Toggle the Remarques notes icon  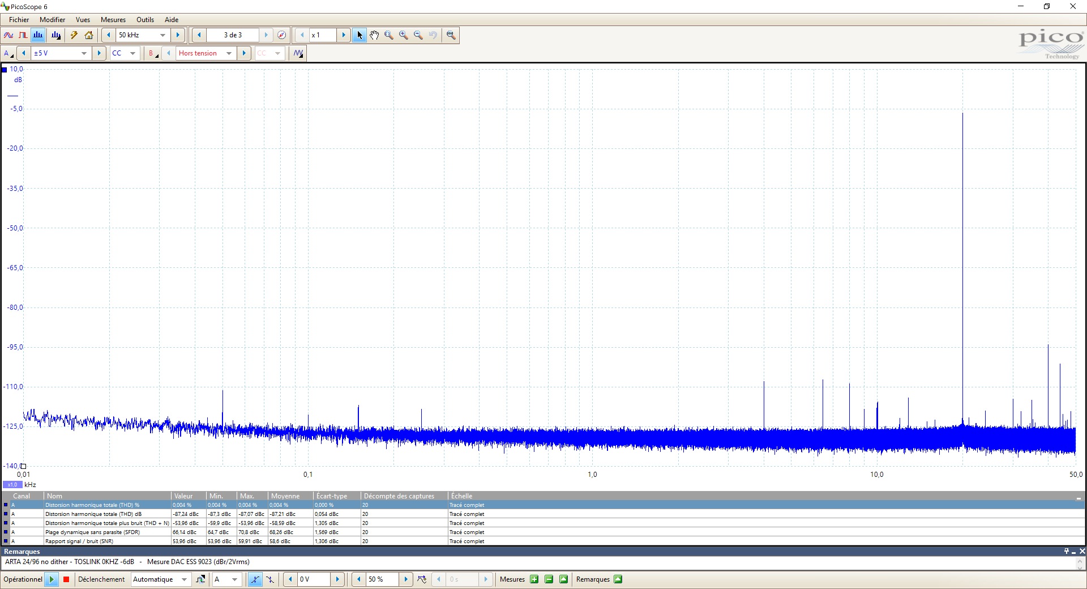[618, 579]
